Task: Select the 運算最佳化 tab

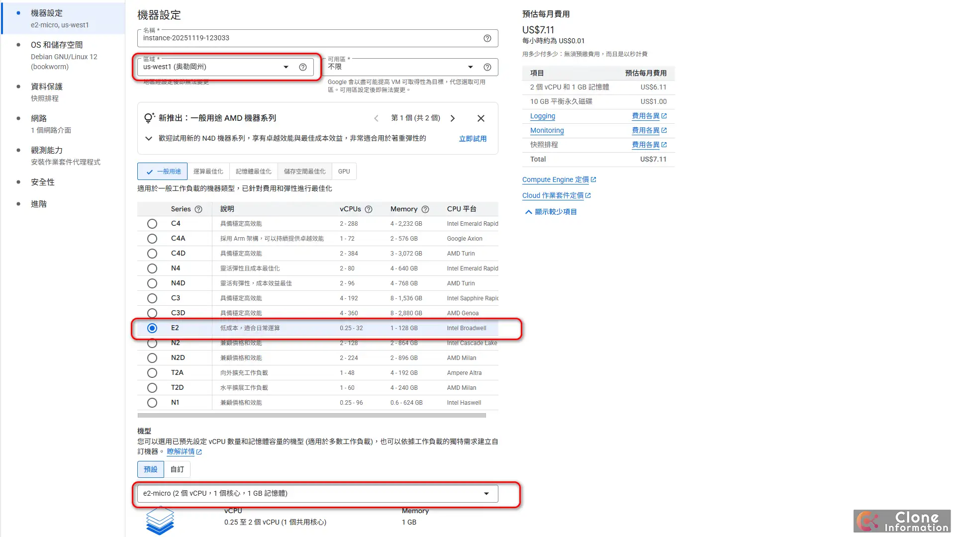Action: tap(208, 172)
